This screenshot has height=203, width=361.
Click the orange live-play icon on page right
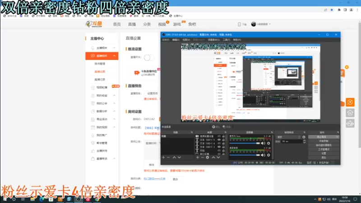[x=350, y=102]
